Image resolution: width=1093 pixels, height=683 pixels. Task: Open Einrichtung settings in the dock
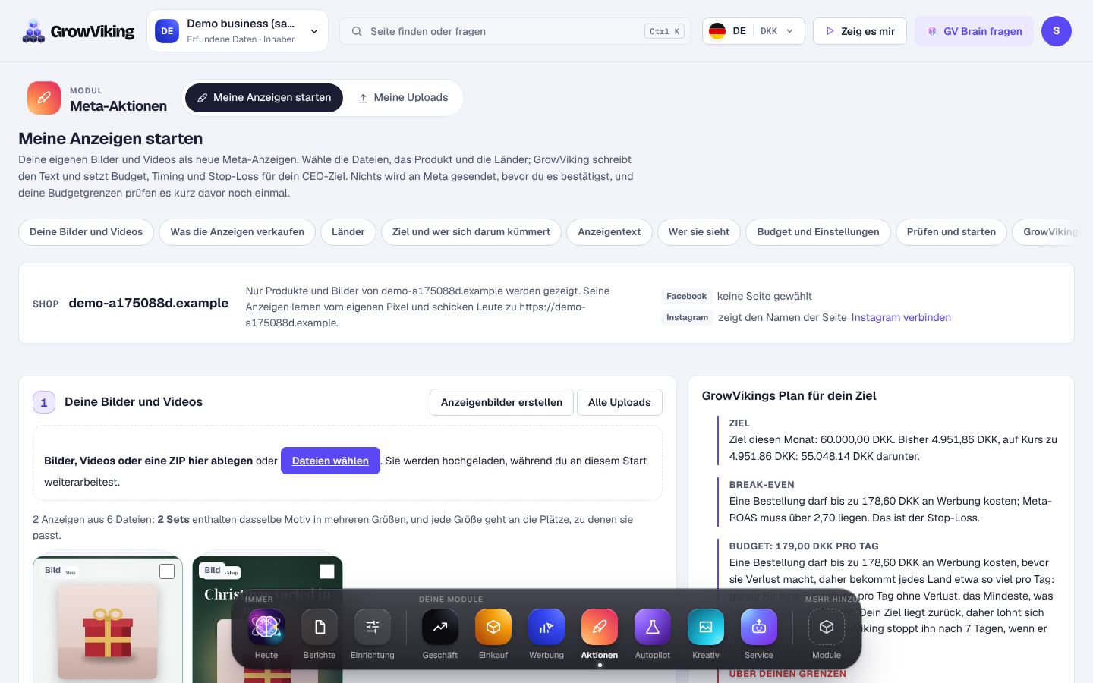click(x=373, y=627)
